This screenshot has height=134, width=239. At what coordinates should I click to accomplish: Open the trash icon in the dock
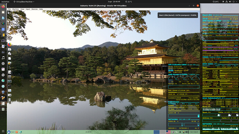click(3, 109)
